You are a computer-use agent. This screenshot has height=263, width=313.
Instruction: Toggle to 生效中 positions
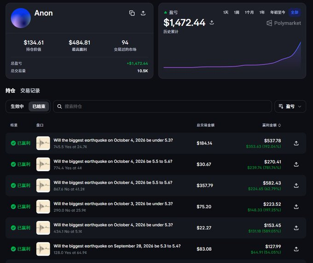point(17,106)
